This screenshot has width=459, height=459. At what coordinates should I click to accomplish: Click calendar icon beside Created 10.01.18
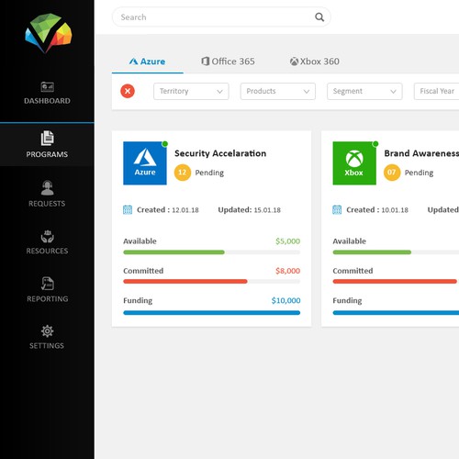click(x=337, y=210)
